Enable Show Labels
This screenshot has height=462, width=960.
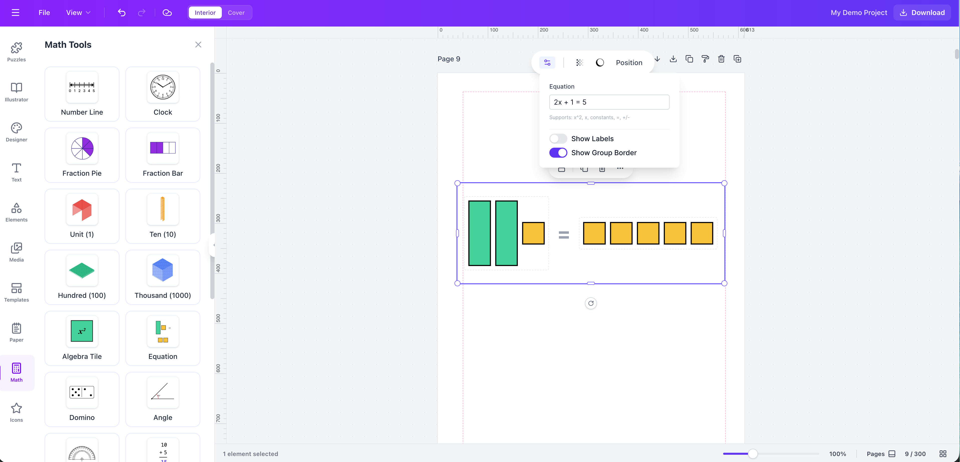tap(558, 138)
